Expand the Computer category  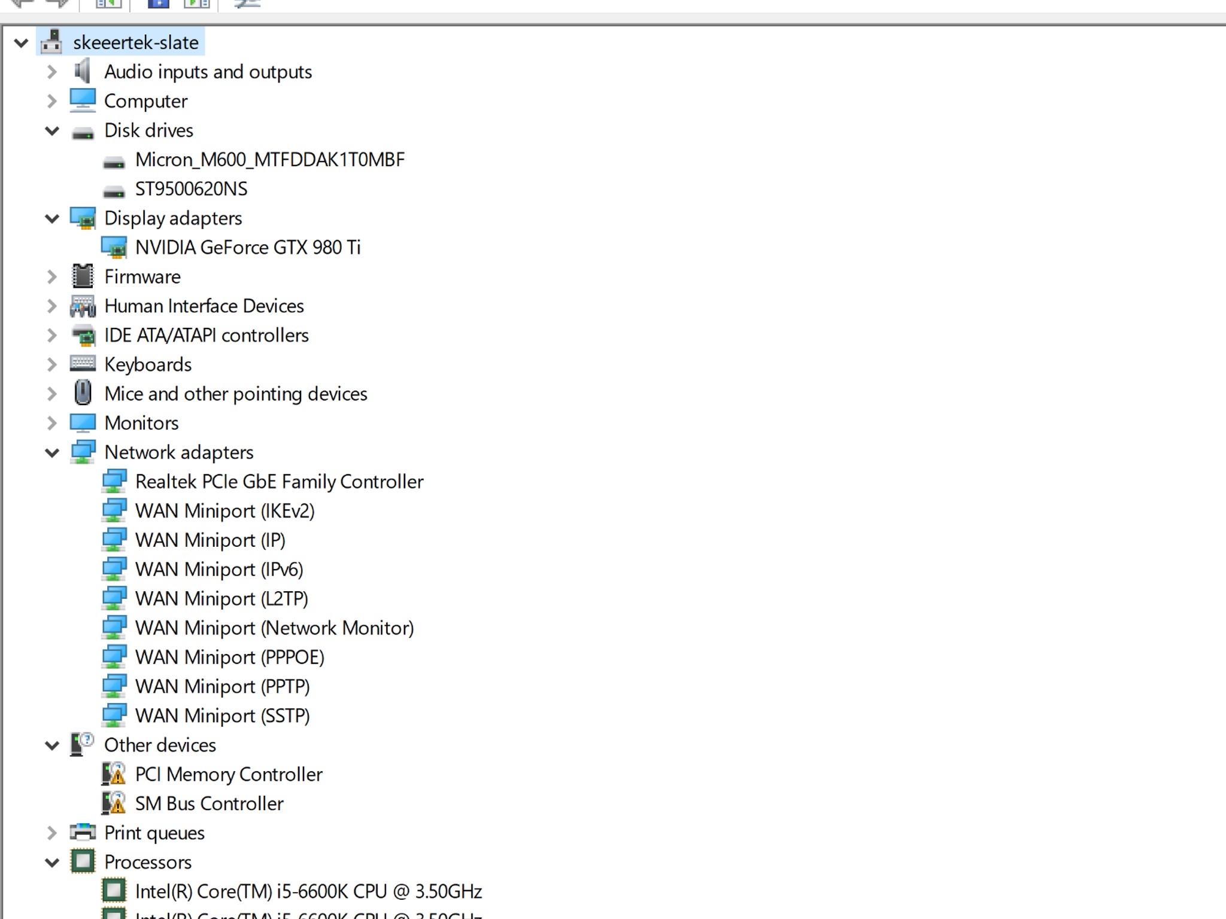[52, 101]
